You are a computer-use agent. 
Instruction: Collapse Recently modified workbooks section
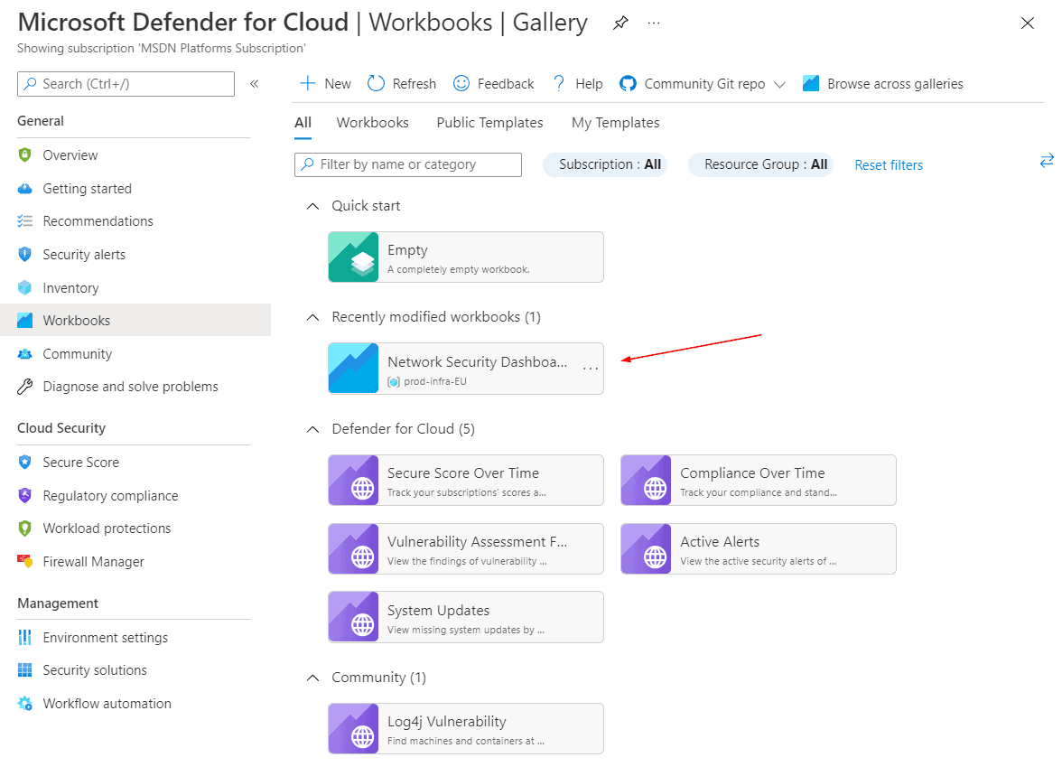click(312, 317)
